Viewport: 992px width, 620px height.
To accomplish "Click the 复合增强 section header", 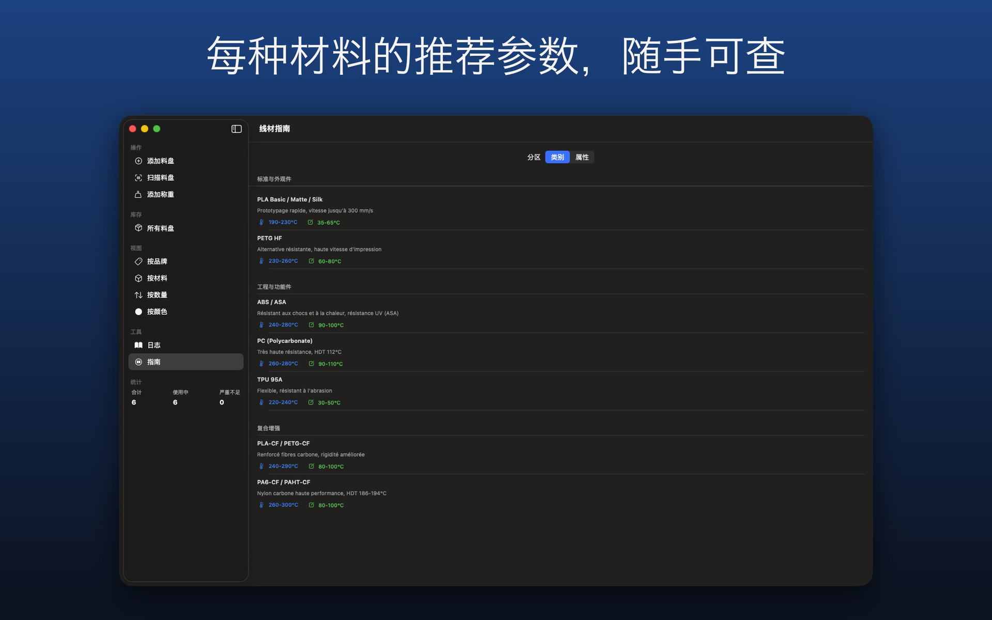I will tap(269, 428).
